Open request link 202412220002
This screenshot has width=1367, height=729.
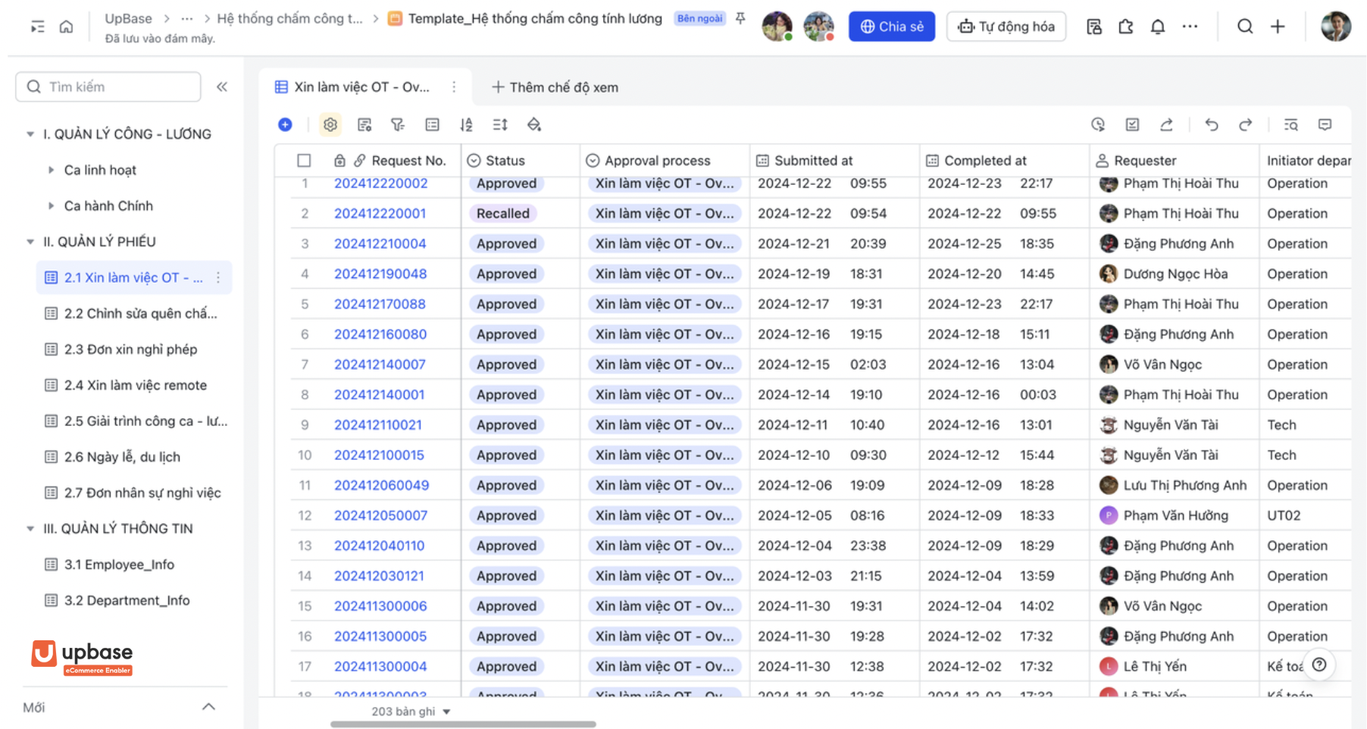(380, 183)
